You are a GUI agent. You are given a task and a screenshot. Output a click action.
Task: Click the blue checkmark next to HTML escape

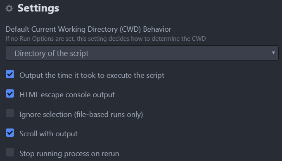click(10, 93)
